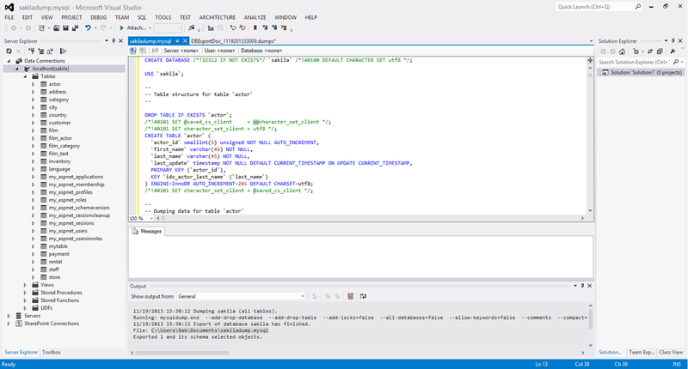Toggle the pin on sakiladump.mysql tab

click(177, 40)
